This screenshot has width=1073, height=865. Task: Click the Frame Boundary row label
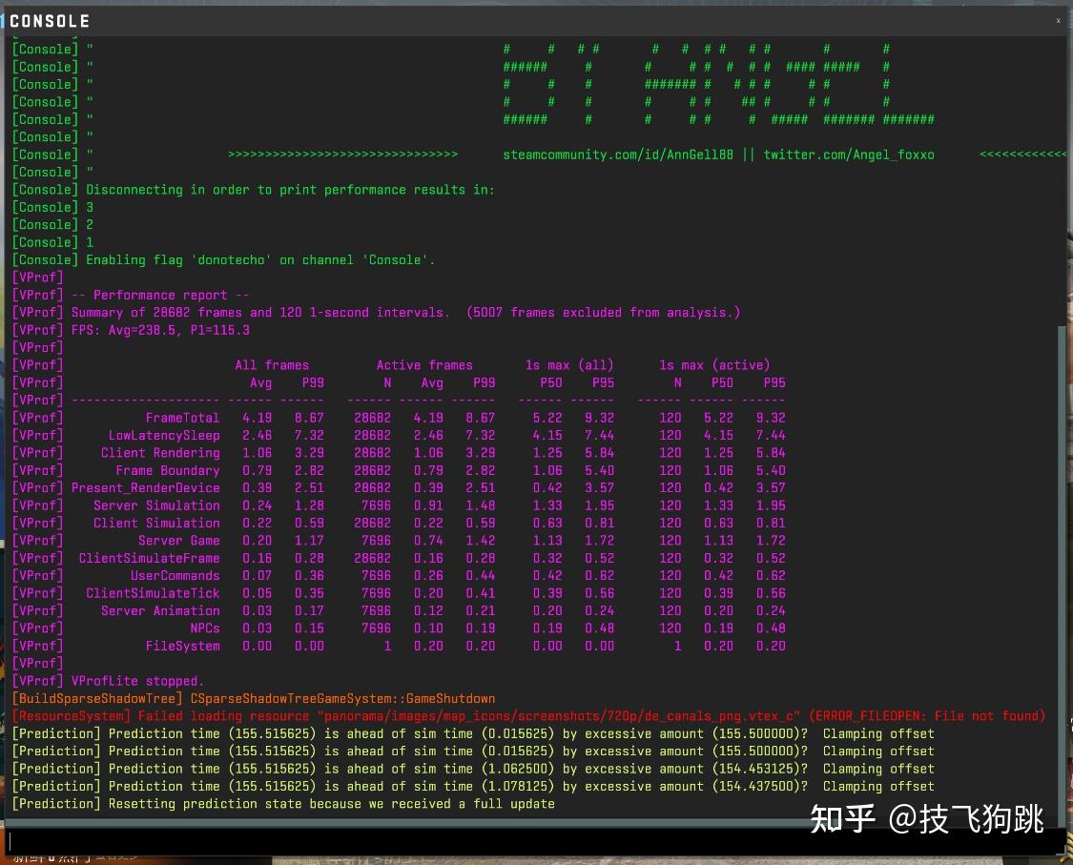pos(168,471)
